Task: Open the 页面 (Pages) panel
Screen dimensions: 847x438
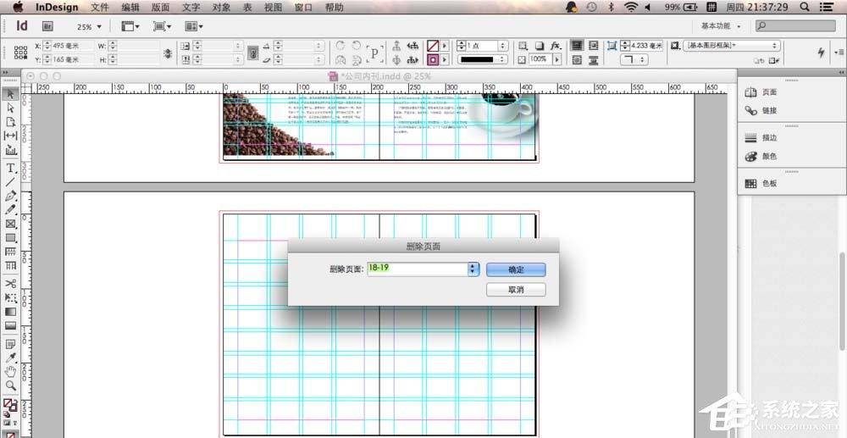Action: [x=761, y=92]
